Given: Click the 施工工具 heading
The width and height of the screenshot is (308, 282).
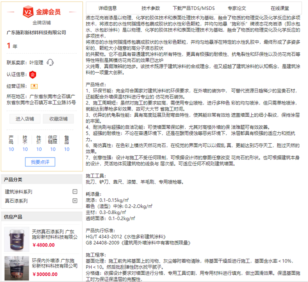Looking at the screenshot, I should tap(95, 176).
